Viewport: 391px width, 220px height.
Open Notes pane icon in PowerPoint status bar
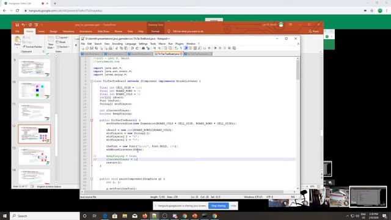(x=32, y=186)
